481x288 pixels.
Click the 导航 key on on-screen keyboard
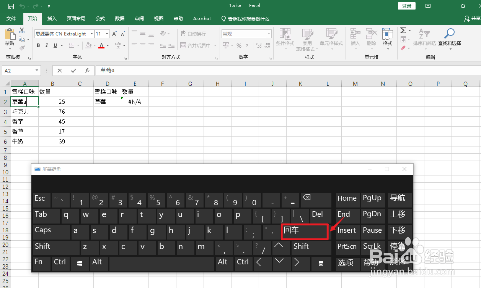point(399,200)
